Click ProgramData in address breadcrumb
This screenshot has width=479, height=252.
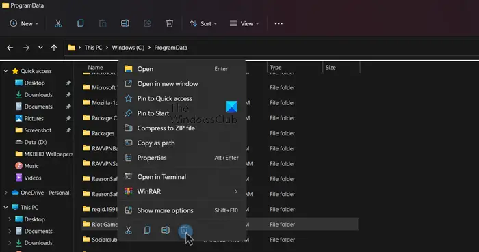pyautogui.click(x=171, y=48)
